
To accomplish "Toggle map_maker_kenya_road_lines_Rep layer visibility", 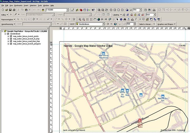I will (11, 41).
